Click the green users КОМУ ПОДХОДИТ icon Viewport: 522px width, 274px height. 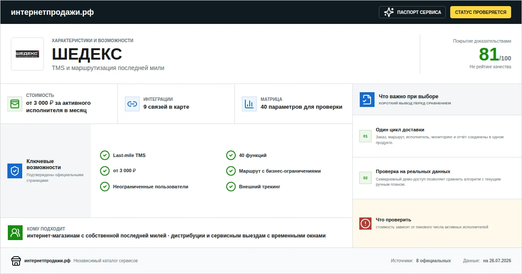point(15,233)
